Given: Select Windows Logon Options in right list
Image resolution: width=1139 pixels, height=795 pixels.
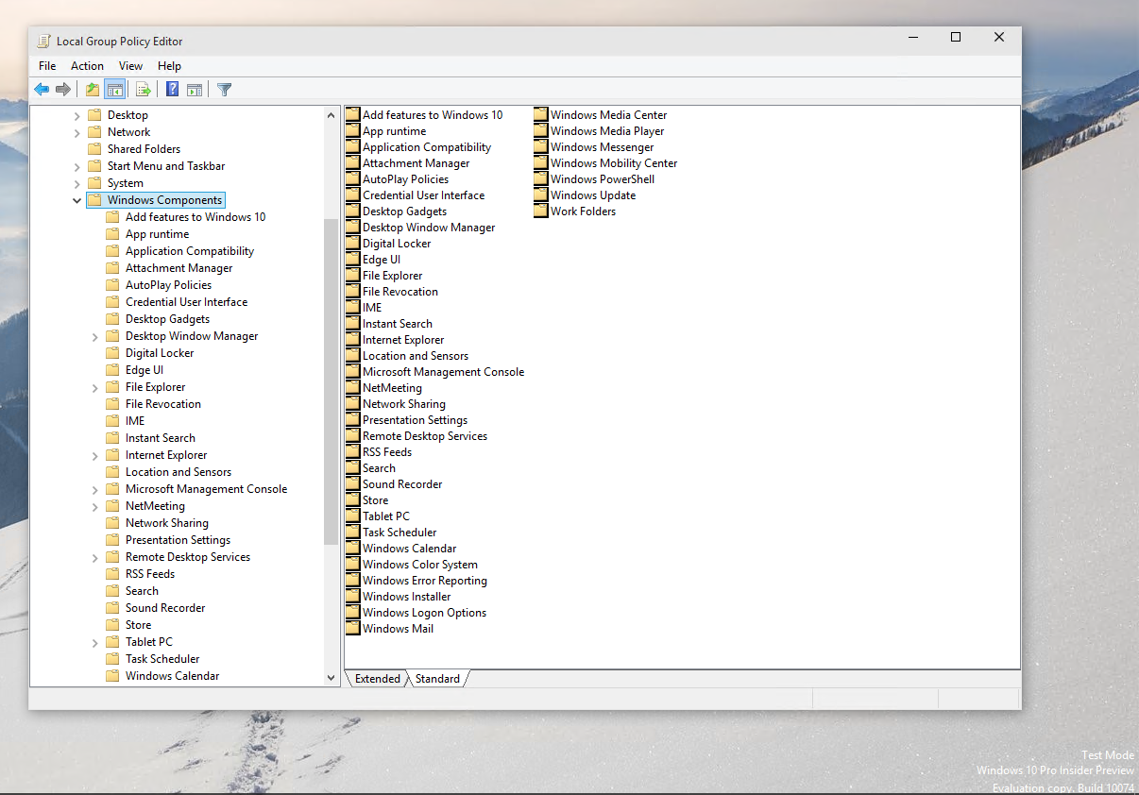Looking at the screenshot, I should (424, 613).
